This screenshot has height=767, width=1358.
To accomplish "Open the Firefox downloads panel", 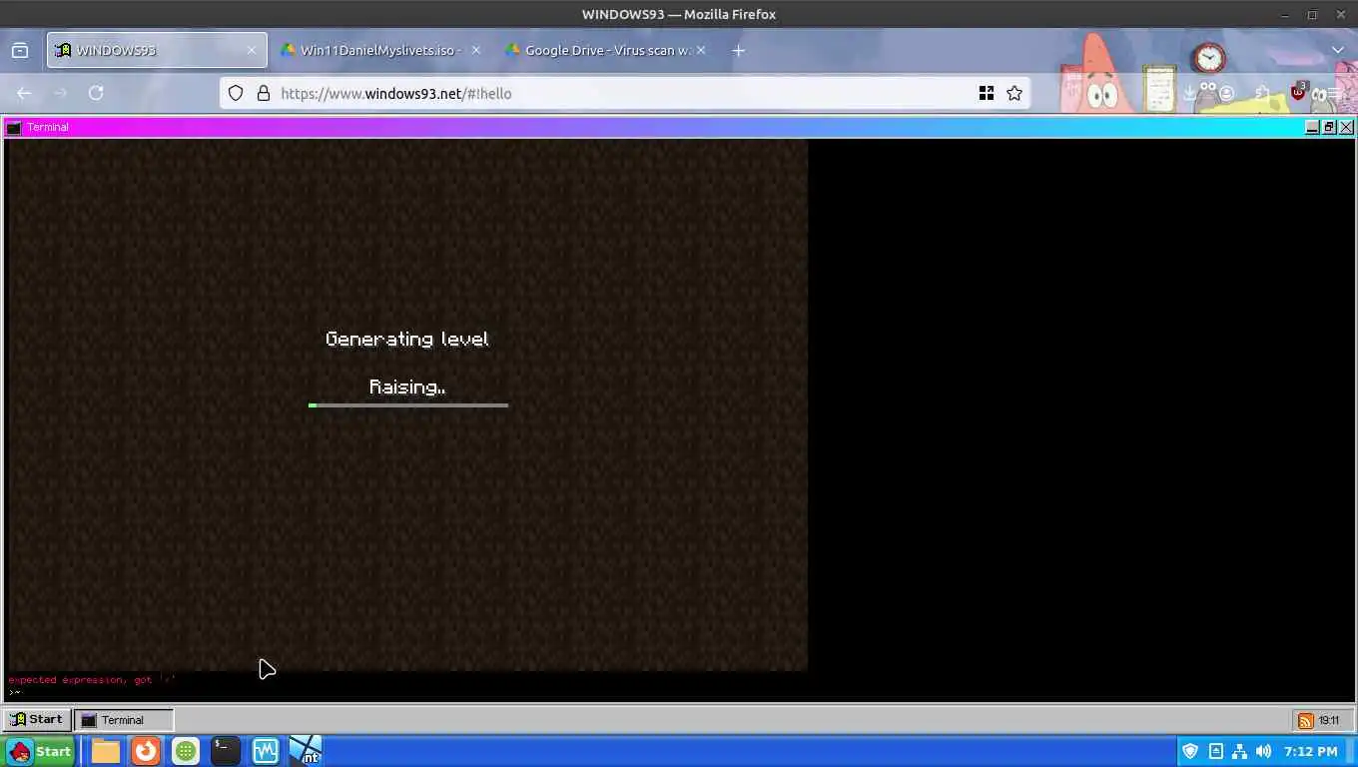I will coord(1189,93).
